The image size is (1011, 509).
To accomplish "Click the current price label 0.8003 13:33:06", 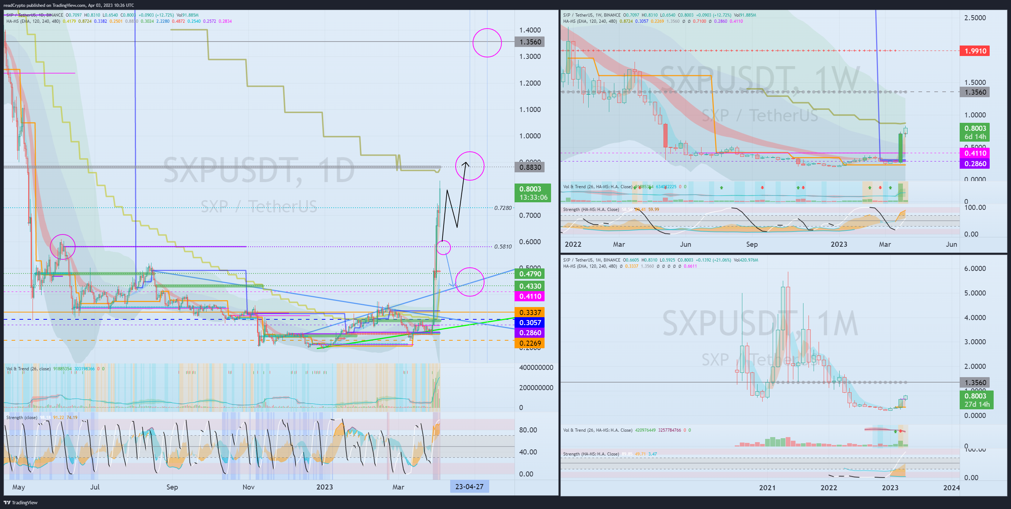I will coord(533,193).
